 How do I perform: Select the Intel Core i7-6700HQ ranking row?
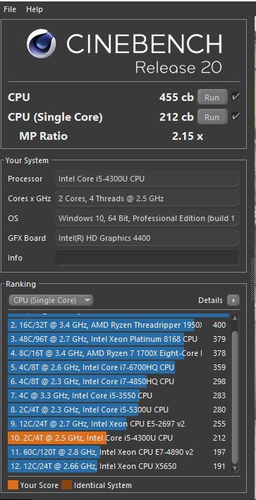click(118, 367)
